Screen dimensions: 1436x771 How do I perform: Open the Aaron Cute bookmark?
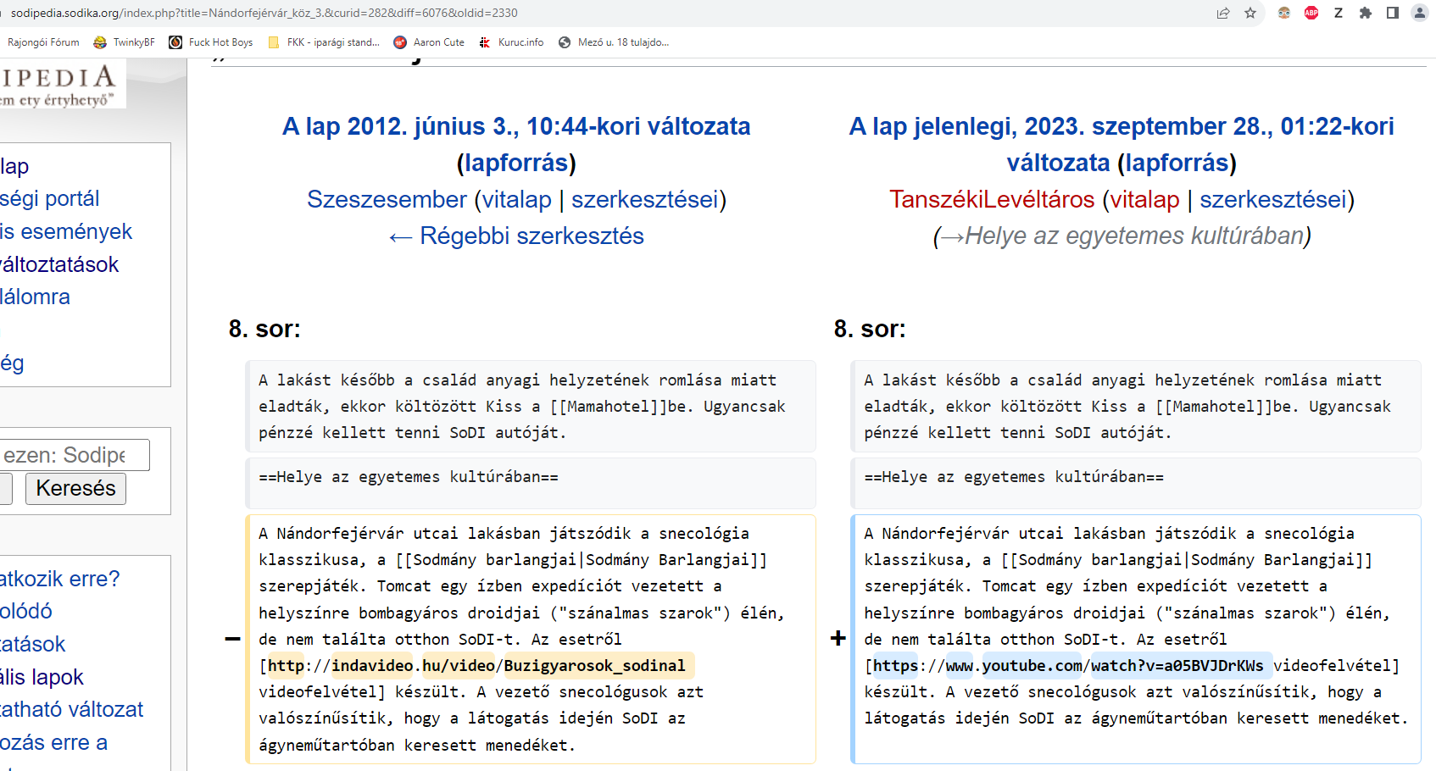pos(429,42)
